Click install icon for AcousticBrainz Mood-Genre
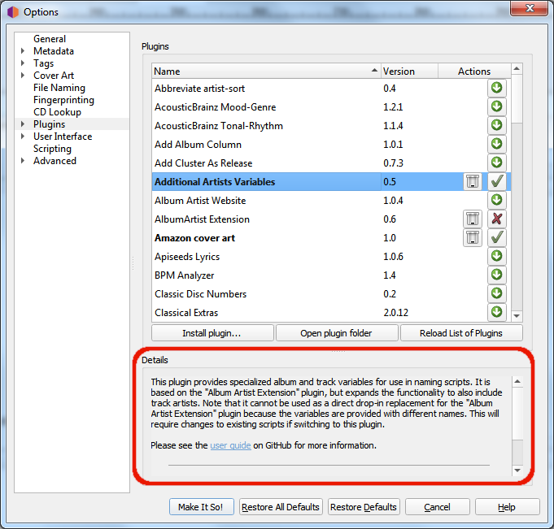The image size is (554, 529). point(496,106)
